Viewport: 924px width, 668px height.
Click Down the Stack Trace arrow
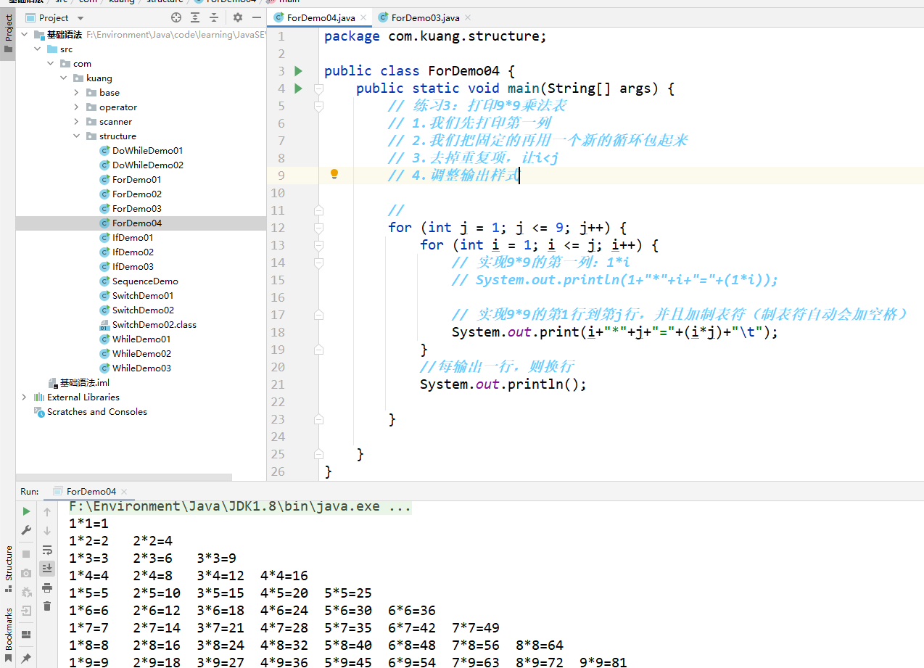[47, 530]
